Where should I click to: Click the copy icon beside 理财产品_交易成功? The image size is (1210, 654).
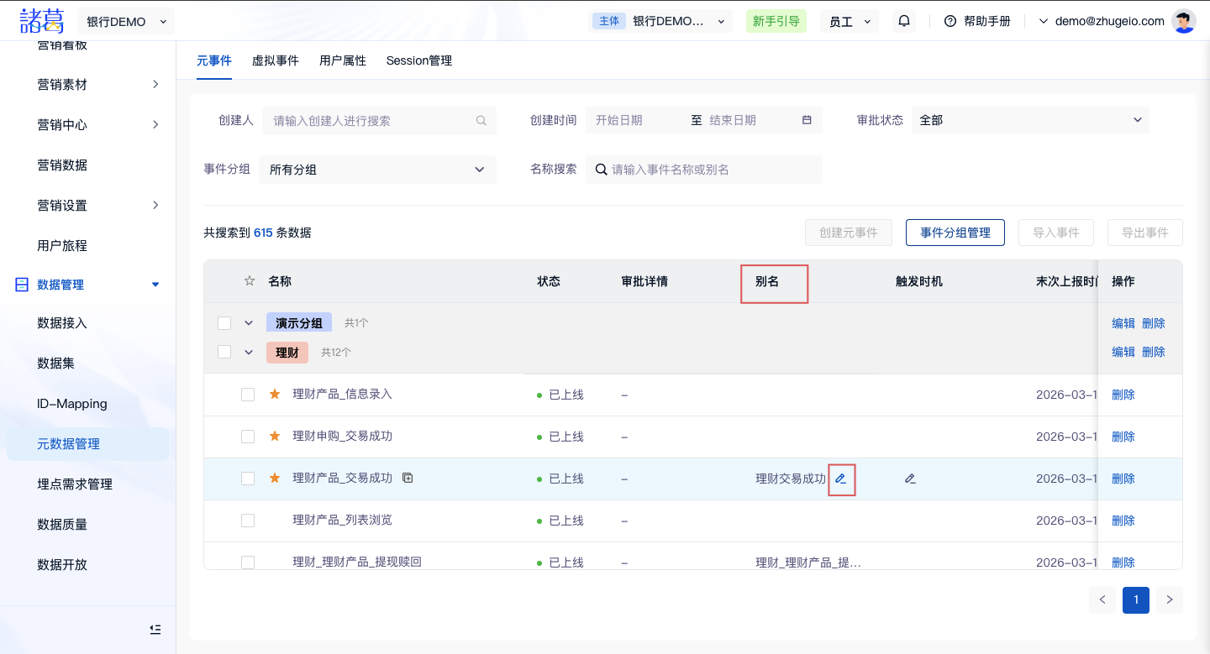[408, 478]
